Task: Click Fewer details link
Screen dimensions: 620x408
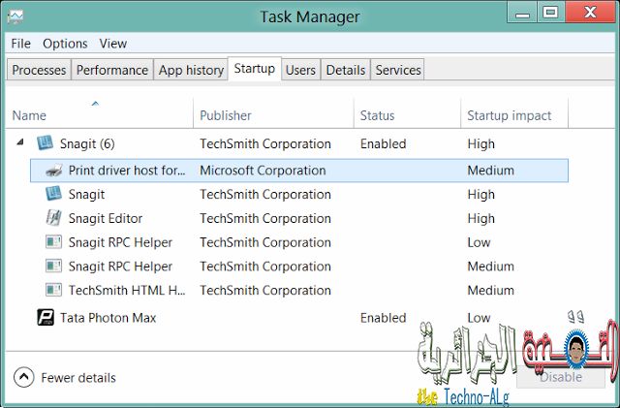Action: [x=78, y=378]
